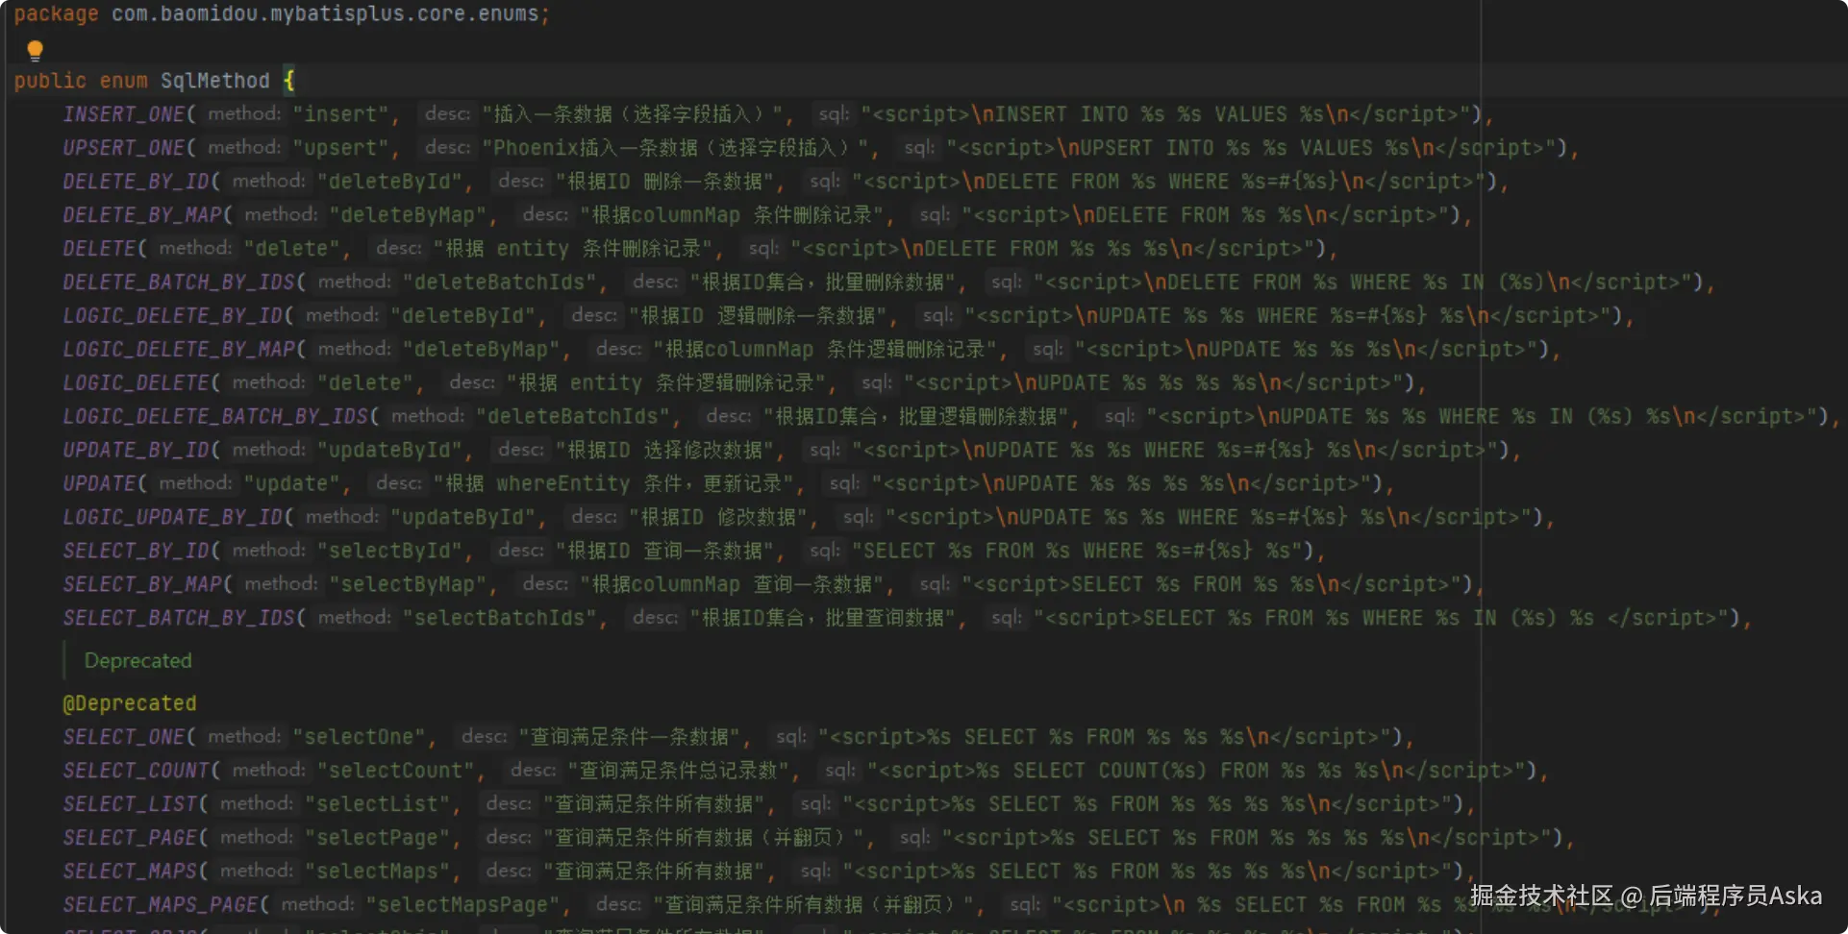
Task: Click the "selectMaps" method string
Action: coord(378,872)
